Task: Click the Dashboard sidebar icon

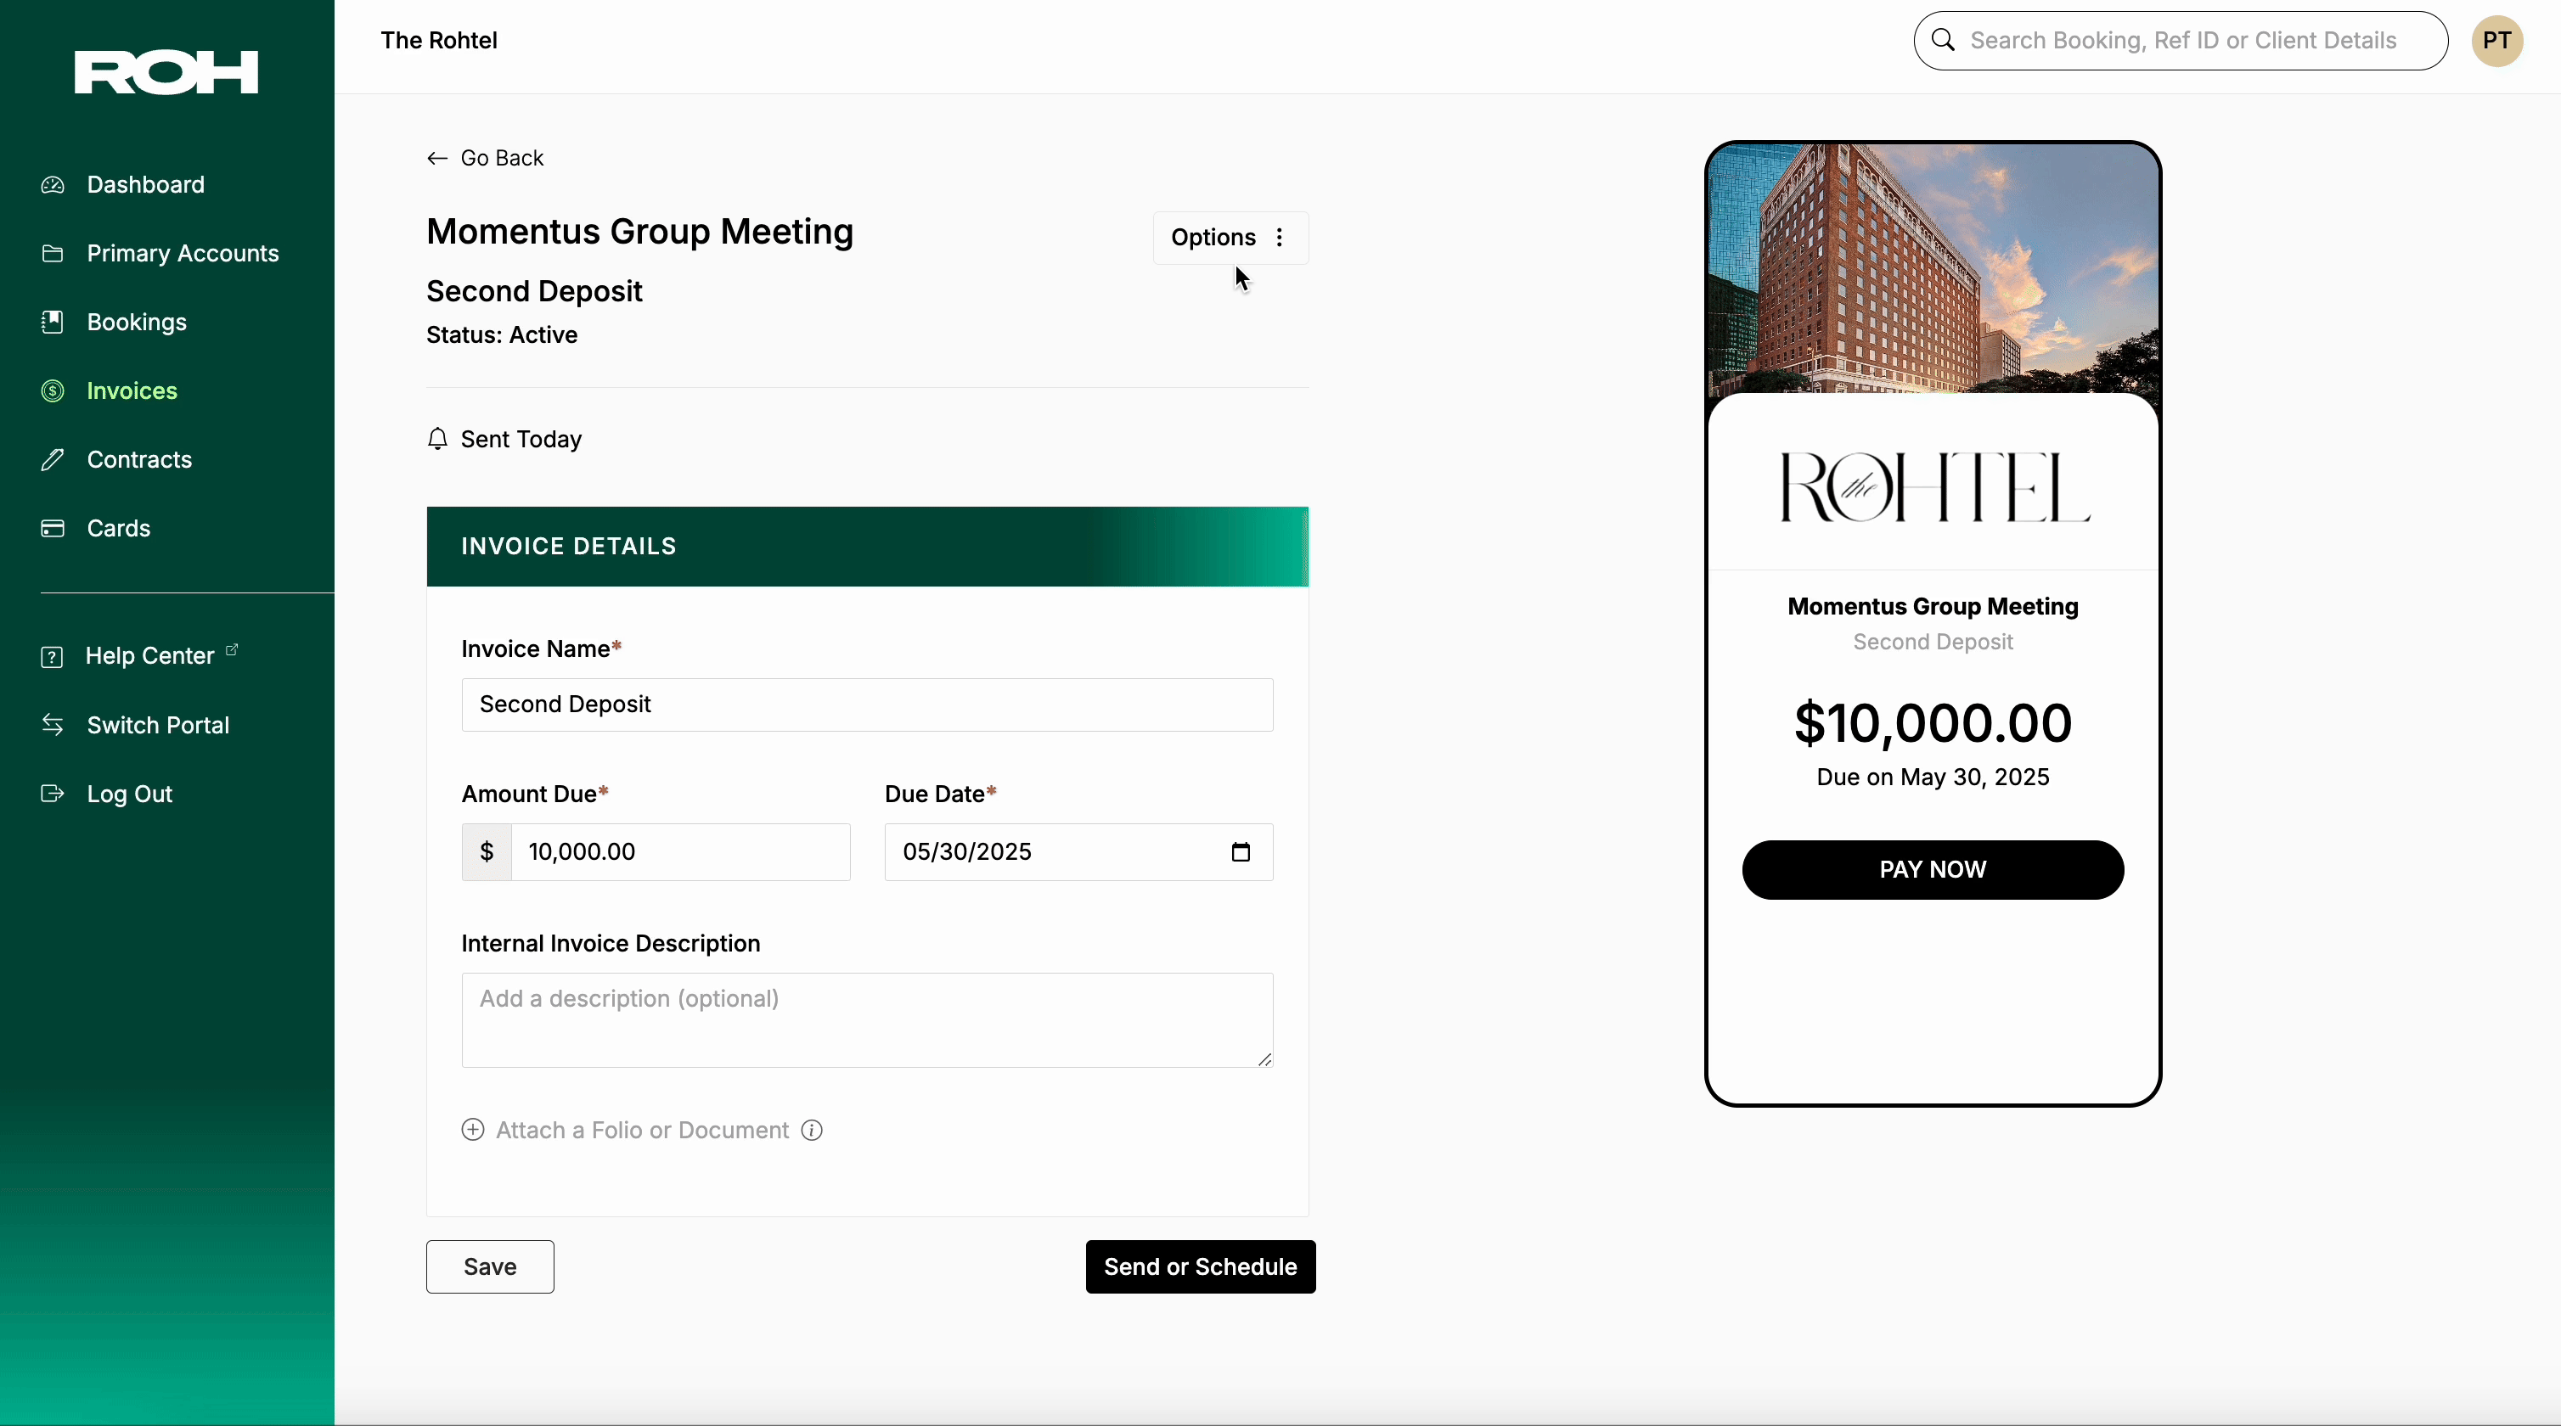Action: click(54, 184)
